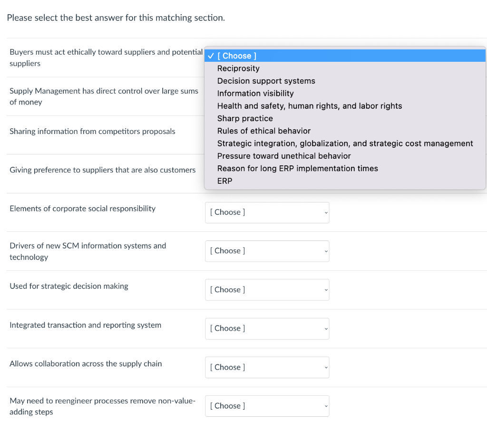Open dropdown for "May need to reengineer processes"
This screenshot has width=487, height=431.
(x=267, y=406)
